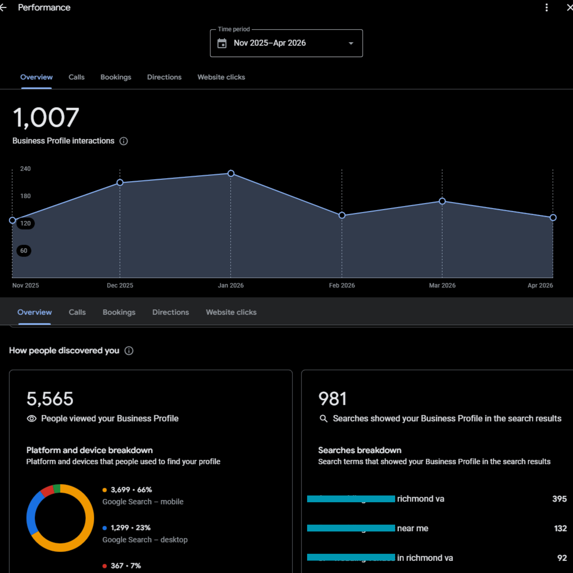
Task: Expand the Time period dropdown arrow
Action: pyautogui.click(x=351, y=43)
